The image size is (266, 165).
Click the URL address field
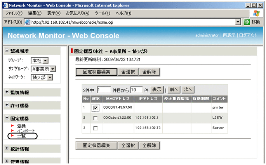133,22
